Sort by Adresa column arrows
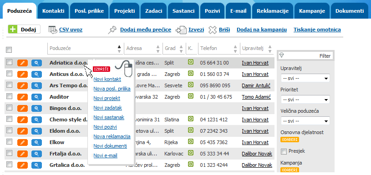Image resolution: width=371 pixels, height=175 pixels. [x=158, y=49]
